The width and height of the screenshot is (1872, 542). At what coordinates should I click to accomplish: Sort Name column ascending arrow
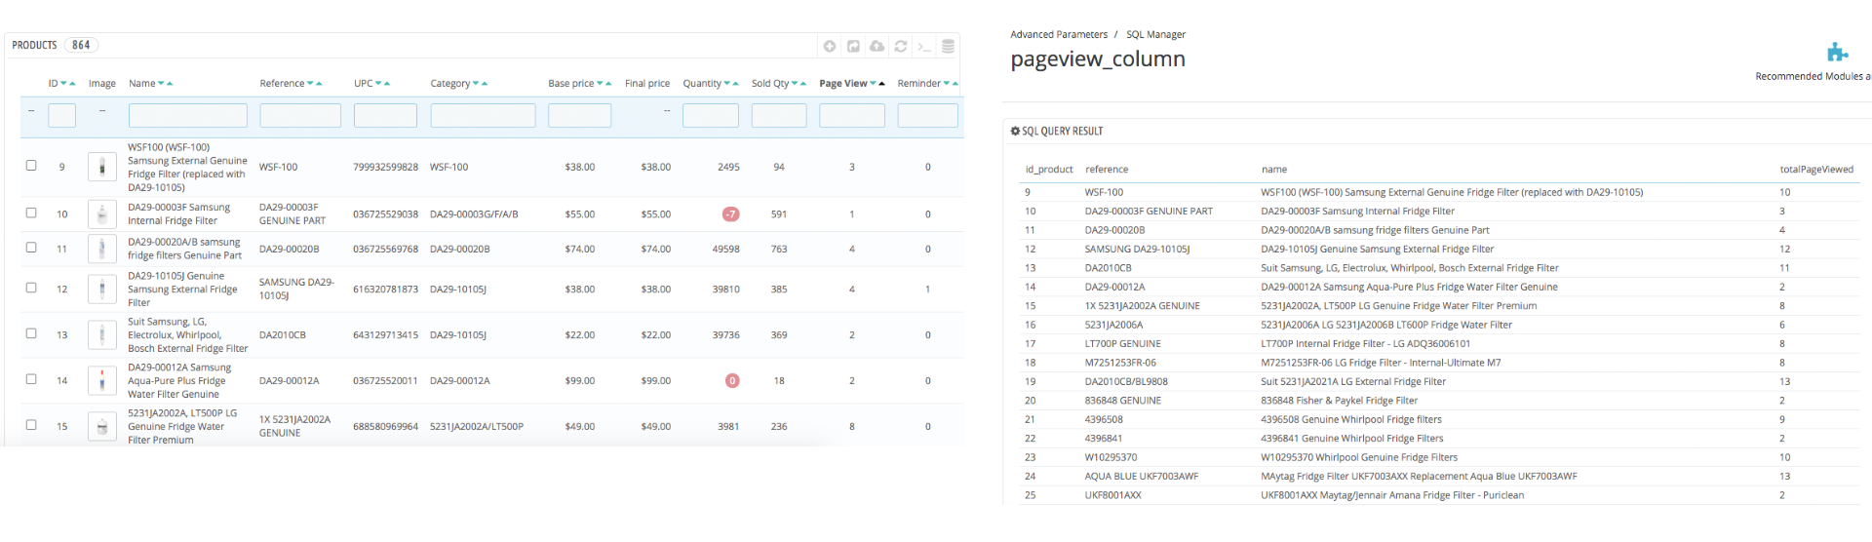coord(170,84)
